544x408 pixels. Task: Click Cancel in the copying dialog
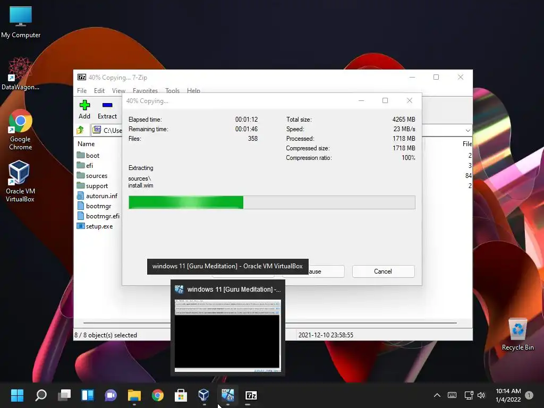[x=383, y=271]
